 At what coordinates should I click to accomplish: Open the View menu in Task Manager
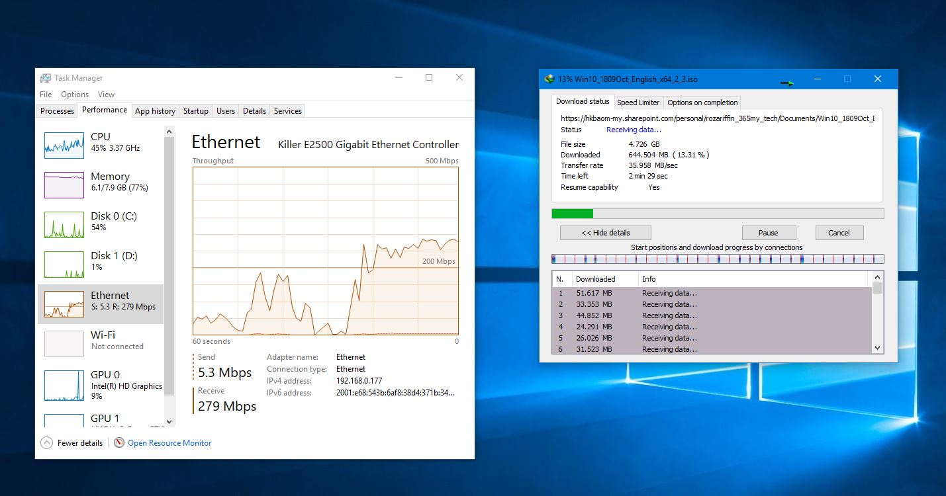pos(106,95)
